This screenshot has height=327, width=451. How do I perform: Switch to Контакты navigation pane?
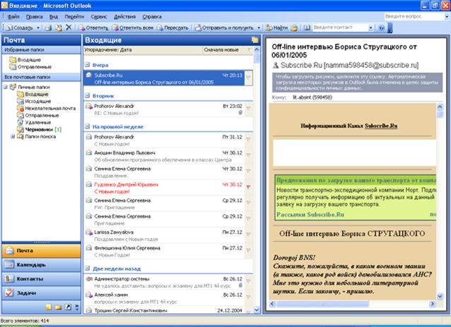pos(42,279)
